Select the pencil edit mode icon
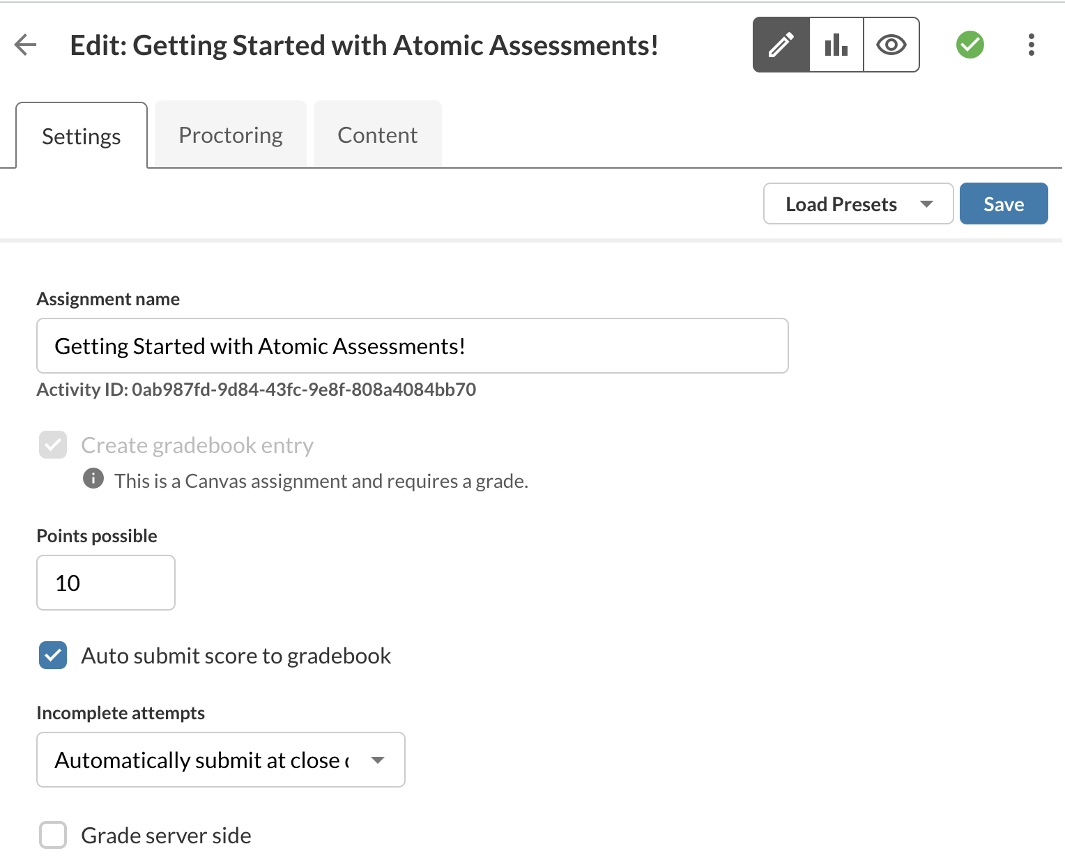This screenshot has width=1065, height=867. (x=781, y=45)
